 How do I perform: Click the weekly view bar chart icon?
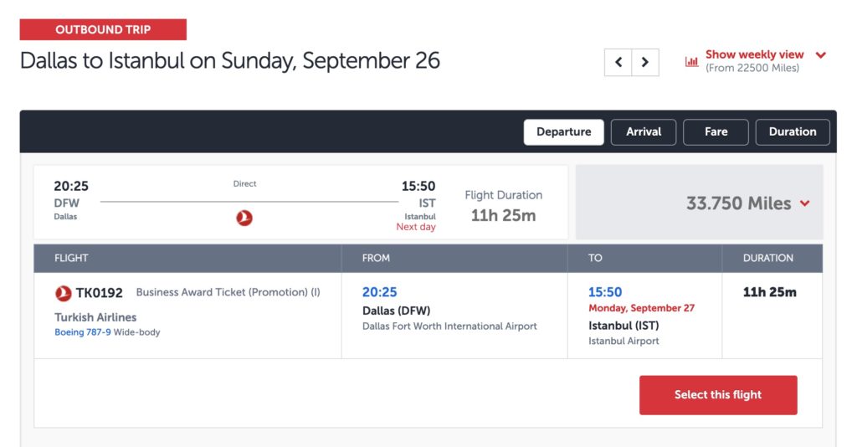[x=691, y=61]
